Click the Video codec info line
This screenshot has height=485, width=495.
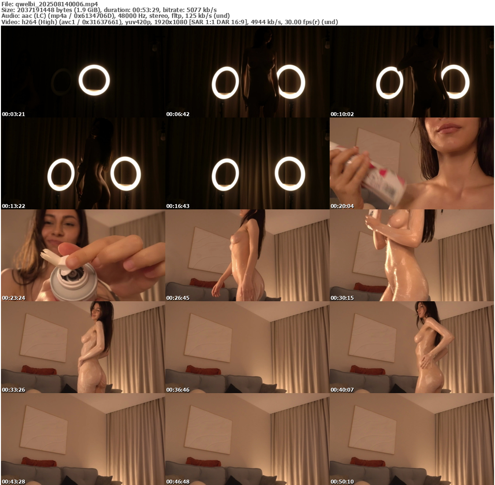(169, 22)
